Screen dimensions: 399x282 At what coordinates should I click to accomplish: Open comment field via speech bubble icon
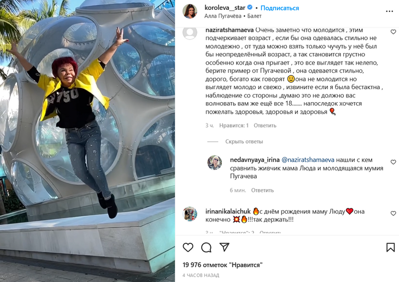tap(206, 248)
